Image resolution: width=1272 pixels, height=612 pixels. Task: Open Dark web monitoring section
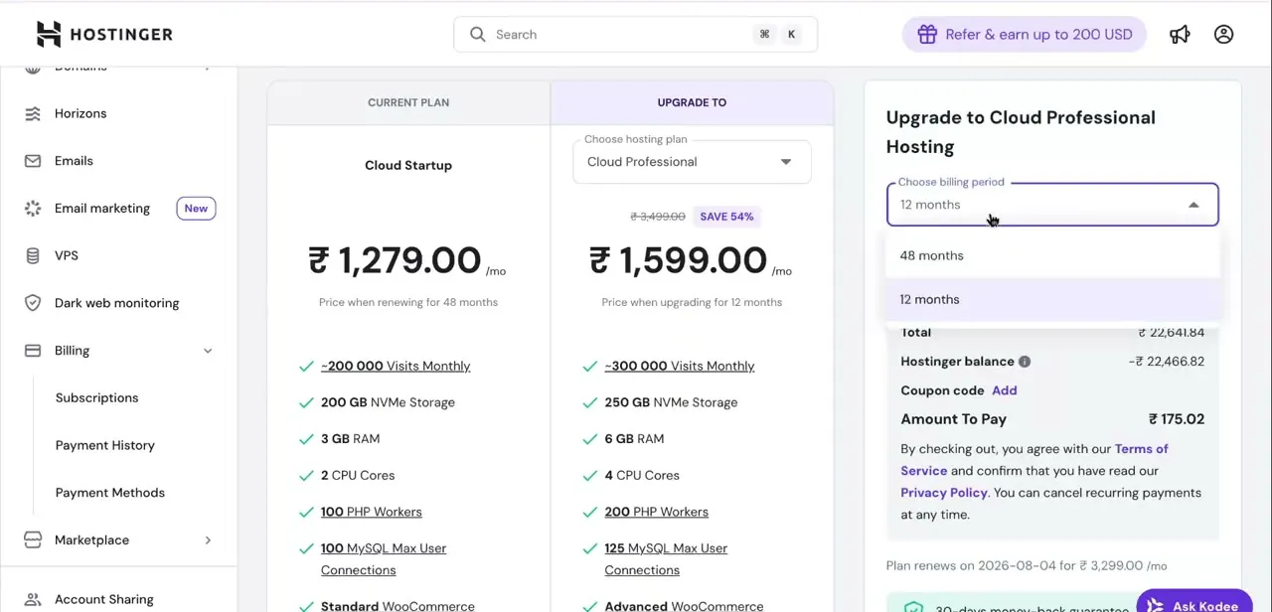point(117,303)
